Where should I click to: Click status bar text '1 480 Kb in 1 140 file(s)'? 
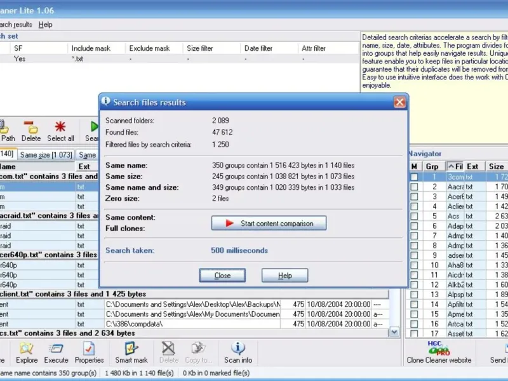pyautogui.click(x=139, y=373)
